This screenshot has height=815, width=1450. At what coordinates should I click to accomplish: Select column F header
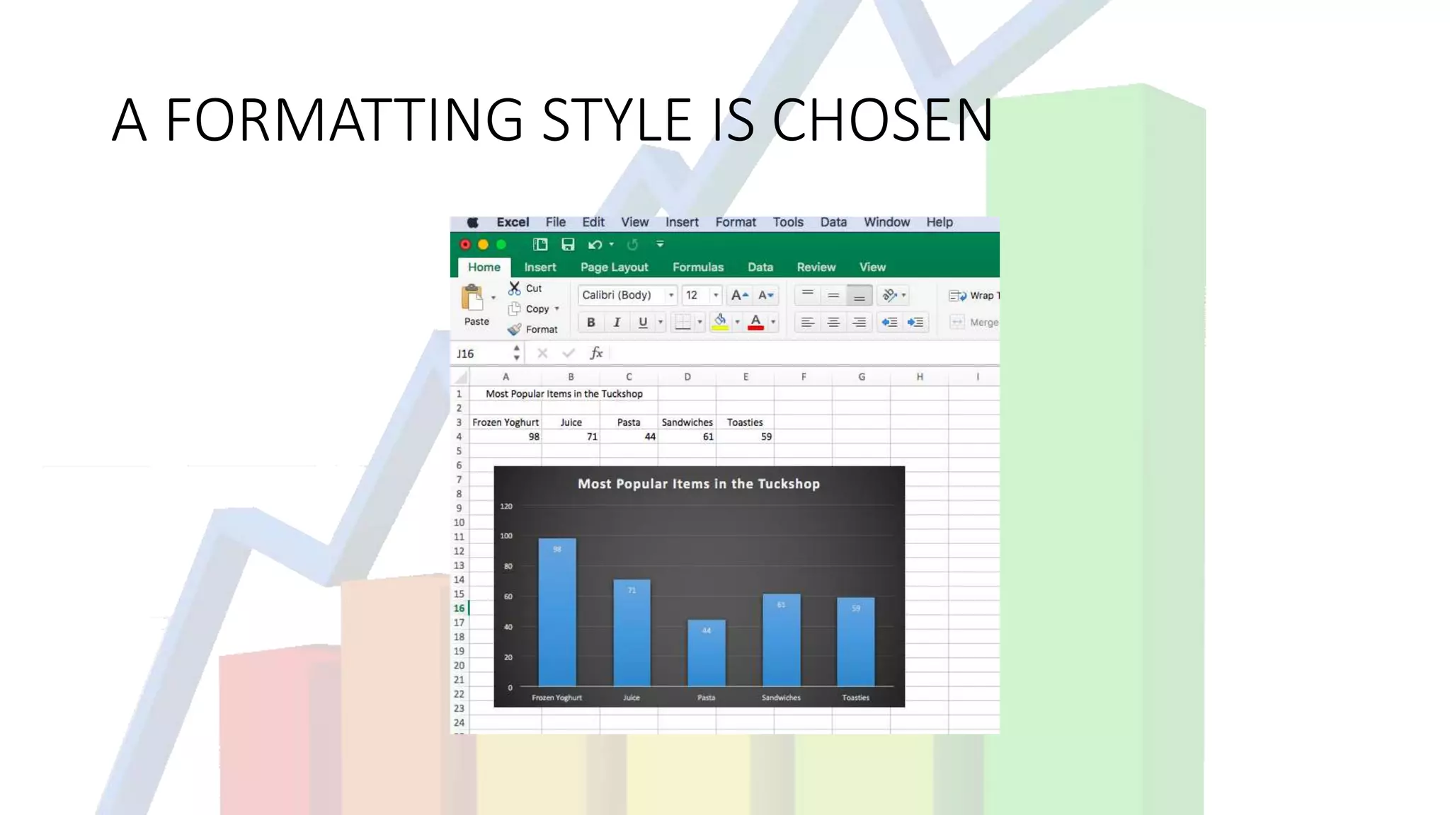tap(804, 377)
